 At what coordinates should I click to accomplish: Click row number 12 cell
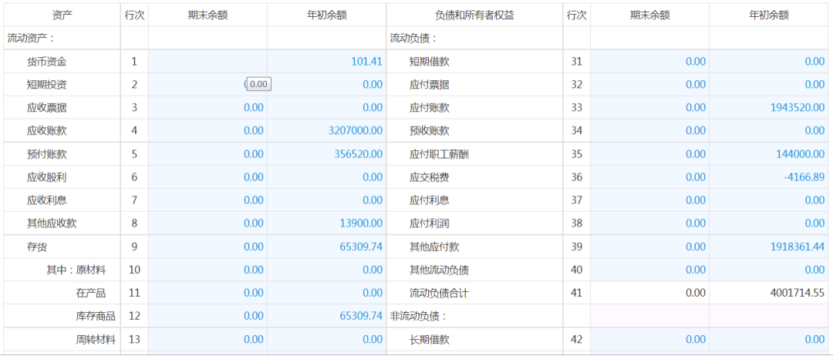[134, 316]
